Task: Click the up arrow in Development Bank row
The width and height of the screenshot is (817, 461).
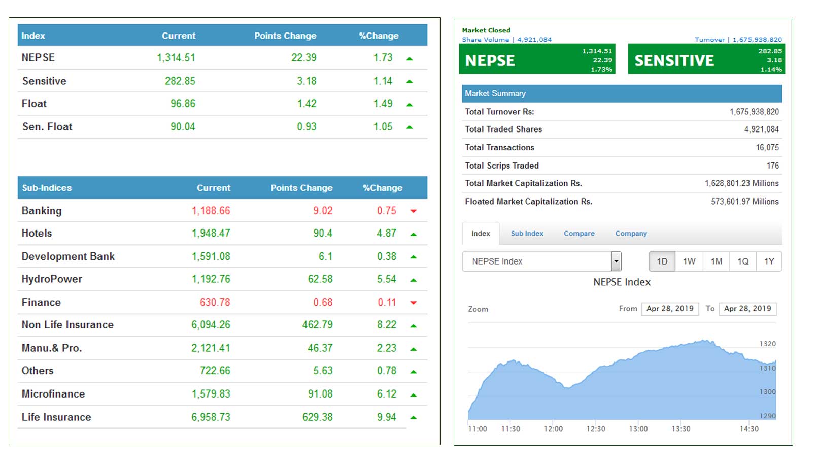Action: [413, 257]
